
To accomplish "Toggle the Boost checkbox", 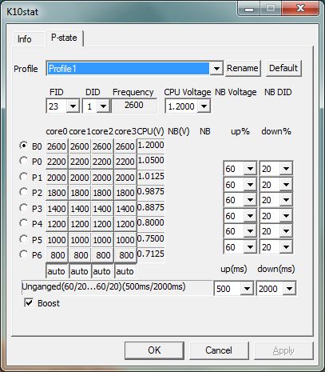I will click(x=29, y=302).
